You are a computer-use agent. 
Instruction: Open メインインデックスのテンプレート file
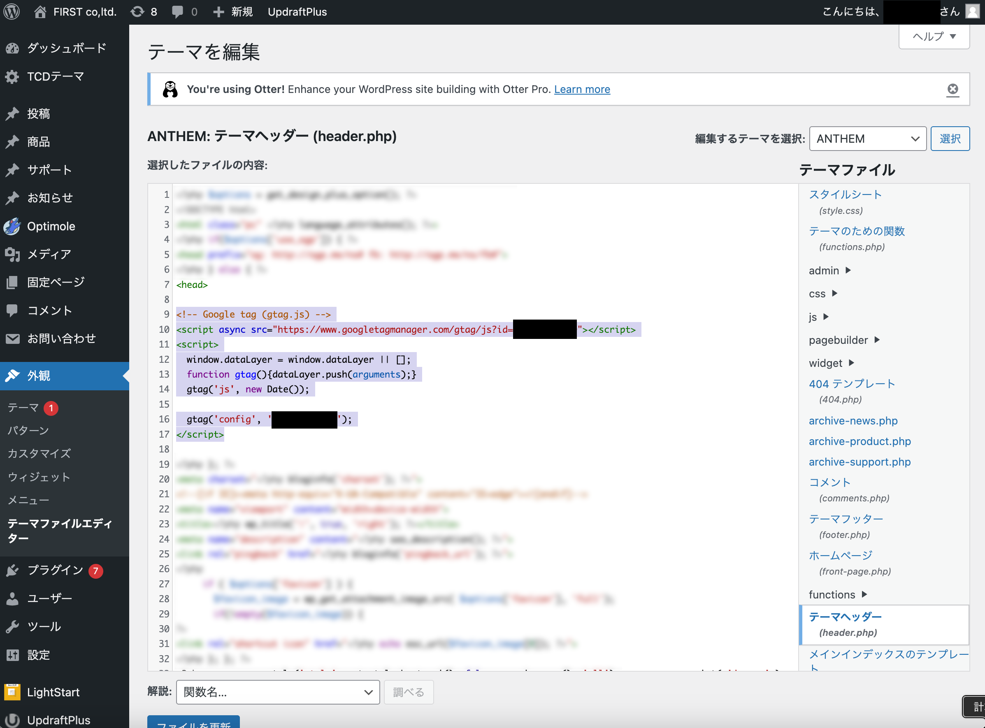click(x=888, y=661)
